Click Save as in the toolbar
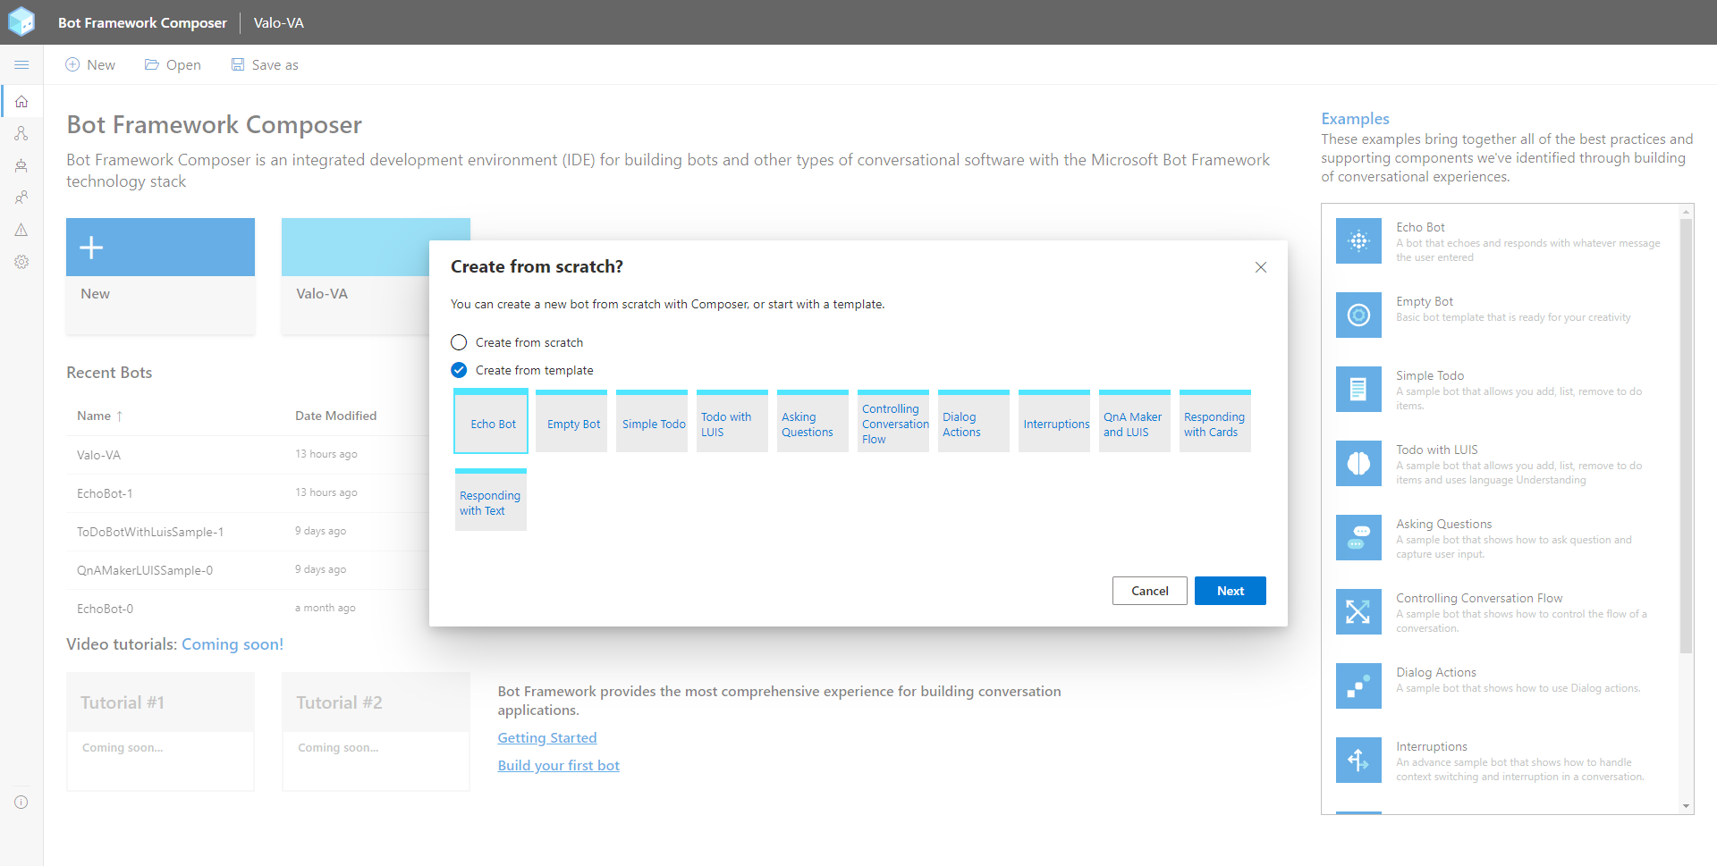Viewport: 1717px width, 866px height. coord(265,64)
